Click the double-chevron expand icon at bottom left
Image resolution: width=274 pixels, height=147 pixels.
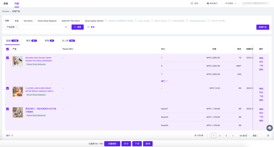(12, 136)
